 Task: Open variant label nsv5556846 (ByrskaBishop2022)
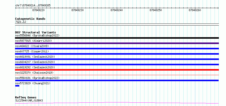pyautogui.click(x=37, y=35)
